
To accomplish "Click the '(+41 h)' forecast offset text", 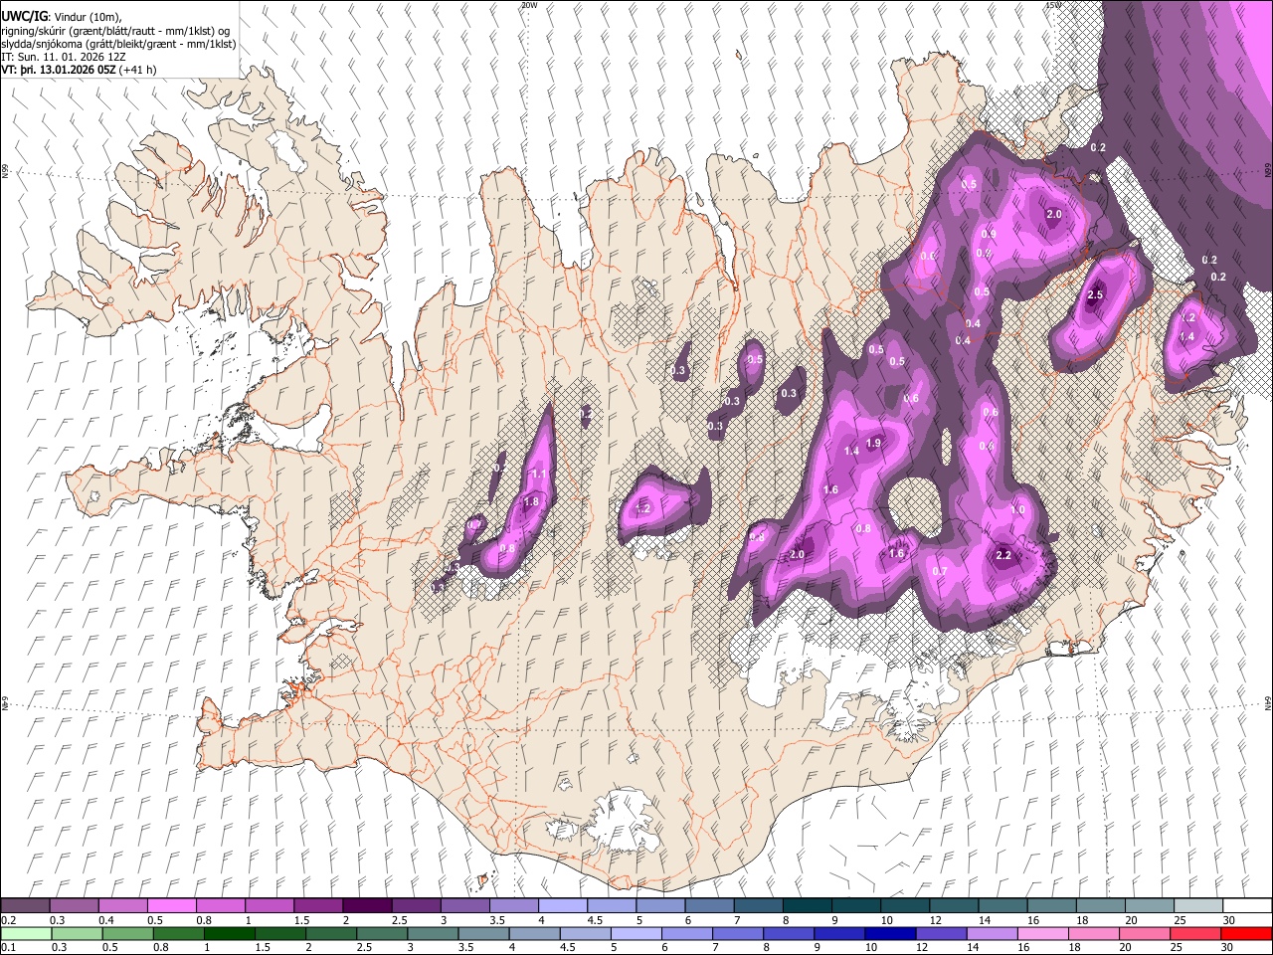I will 137,70.
